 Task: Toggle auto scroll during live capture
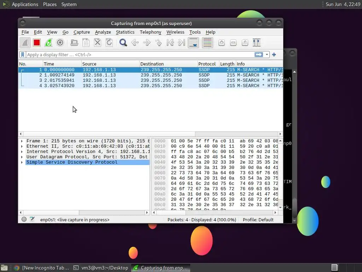click(193, 43)
